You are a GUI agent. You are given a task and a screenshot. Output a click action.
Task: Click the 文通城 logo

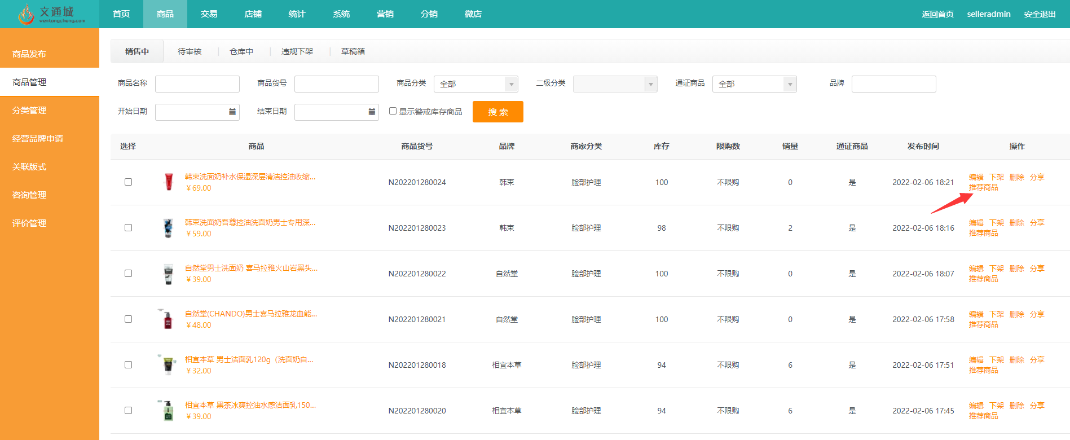coord(51,14)
